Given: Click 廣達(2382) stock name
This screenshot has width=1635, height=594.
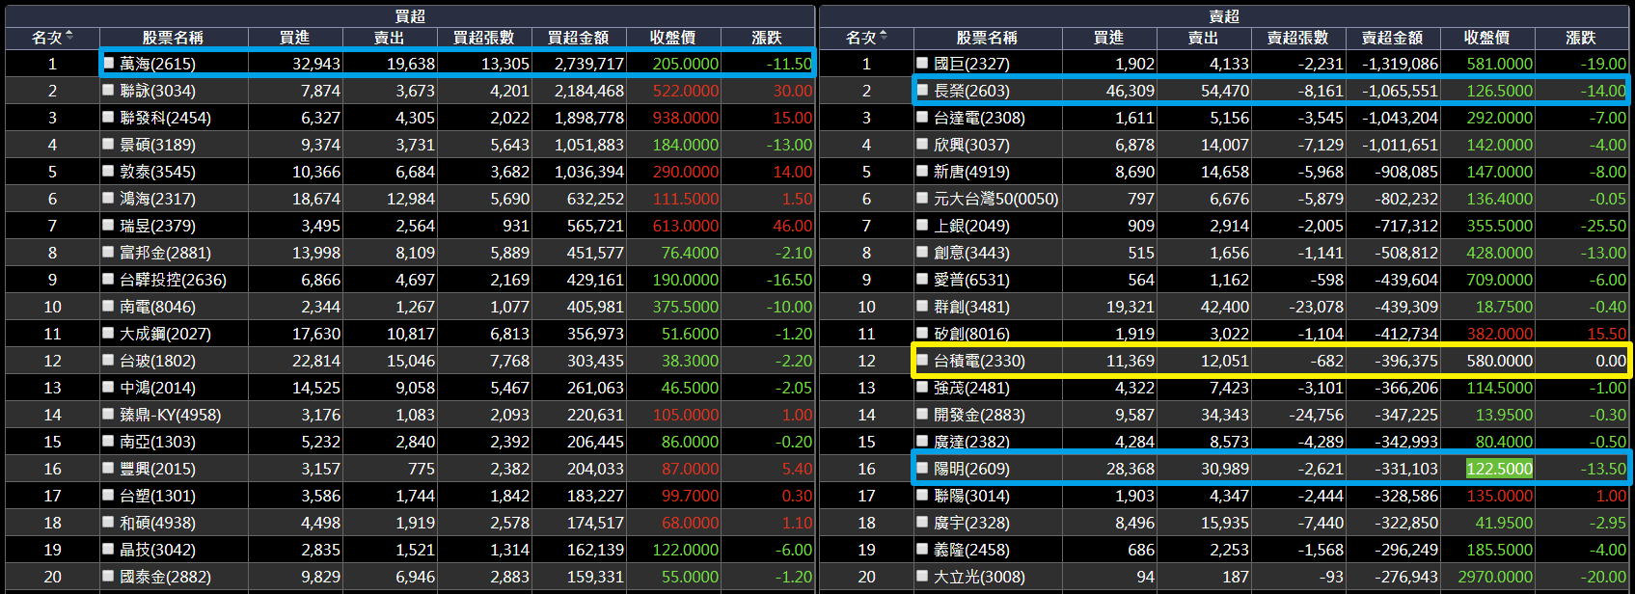Looking at the screenshot, I should click(x=971, y=442).
